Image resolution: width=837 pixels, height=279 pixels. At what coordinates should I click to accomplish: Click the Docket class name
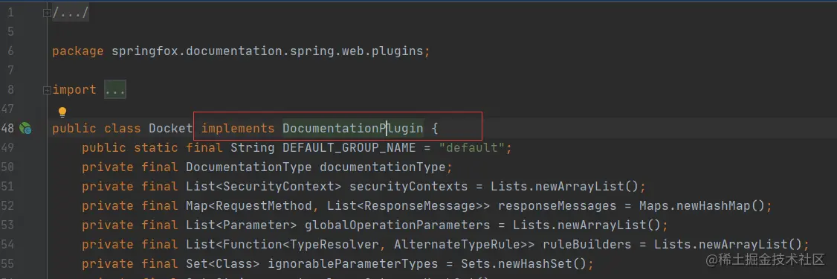(x=170, y=128)
